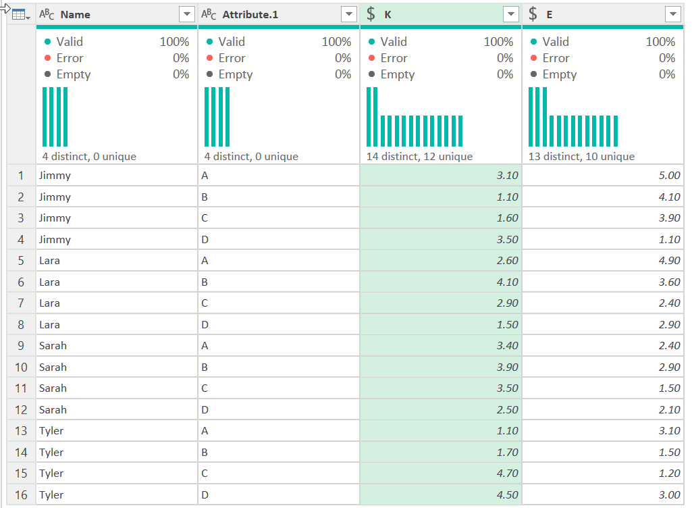Select the Jimmy cell in row 3
The image size is (692, 508).
(x=117, y=218)
